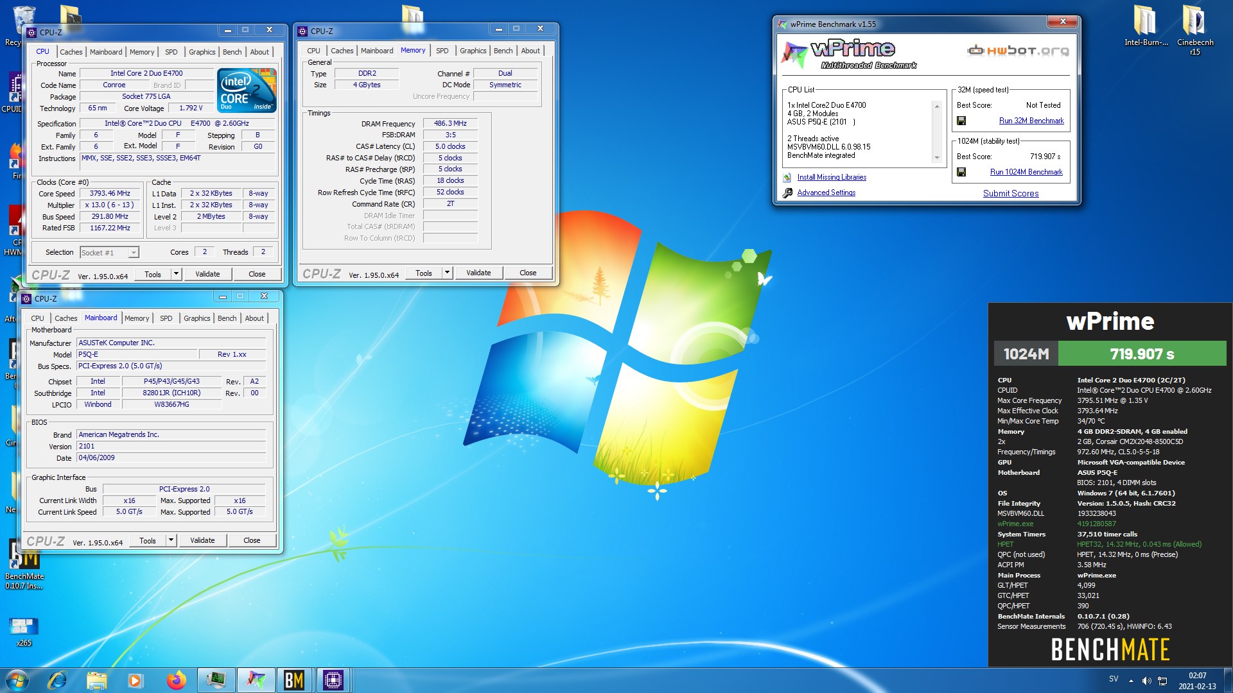This screenshot has height=693, width=1233.
Task: Click Validate in top-left CPU-Z window
Action: click(207, 274)
